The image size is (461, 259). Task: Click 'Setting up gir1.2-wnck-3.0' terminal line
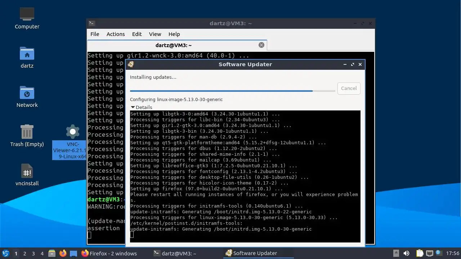click(x=168, y=56)
